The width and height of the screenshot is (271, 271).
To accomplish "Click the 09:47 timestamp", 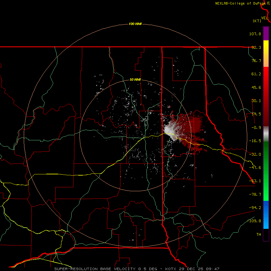I will point(213,269).
